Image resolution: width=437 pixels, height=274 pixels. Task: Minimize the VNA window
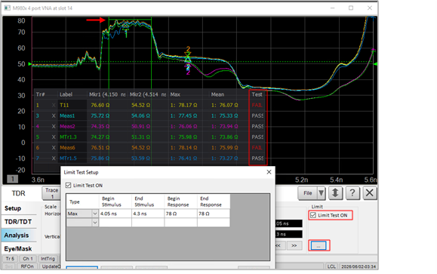click(x=332, y=8)
